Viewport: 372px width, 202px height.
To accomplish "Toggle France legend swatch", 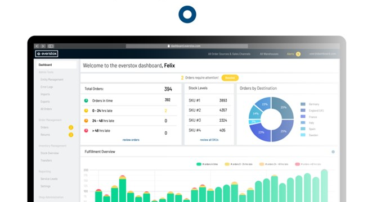I will coord(303,116).
